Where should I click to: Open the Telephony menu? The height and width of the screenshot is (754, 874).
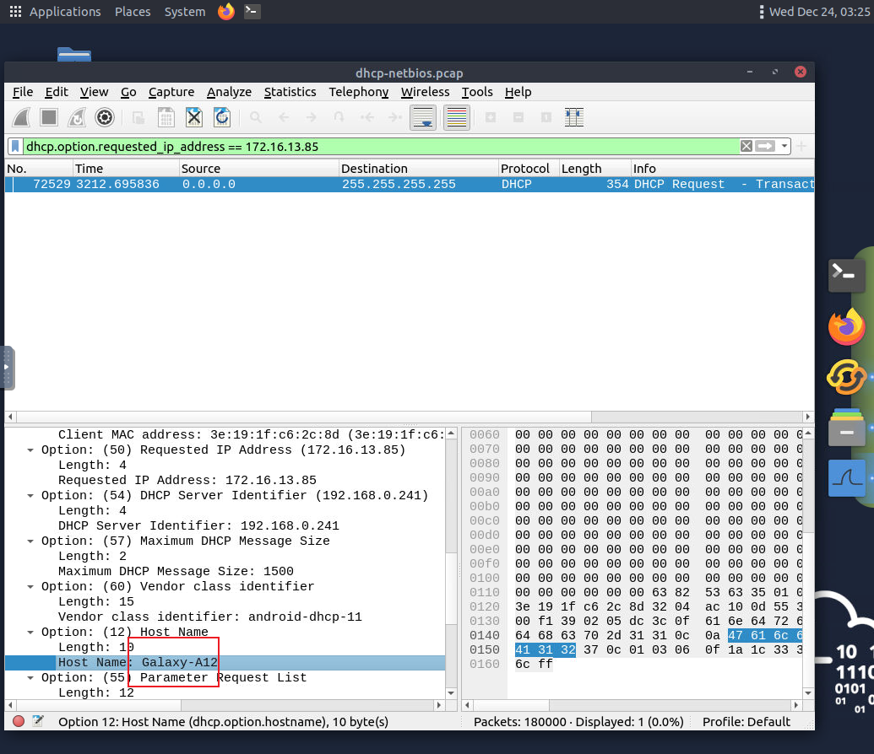358,92
